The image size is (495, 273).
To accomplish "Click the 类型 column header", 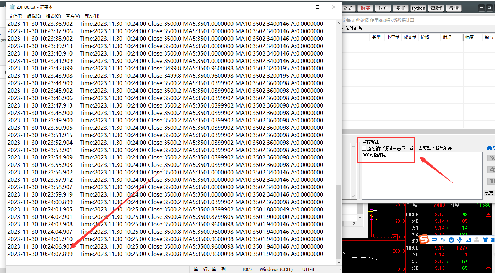I will point(376,37).
